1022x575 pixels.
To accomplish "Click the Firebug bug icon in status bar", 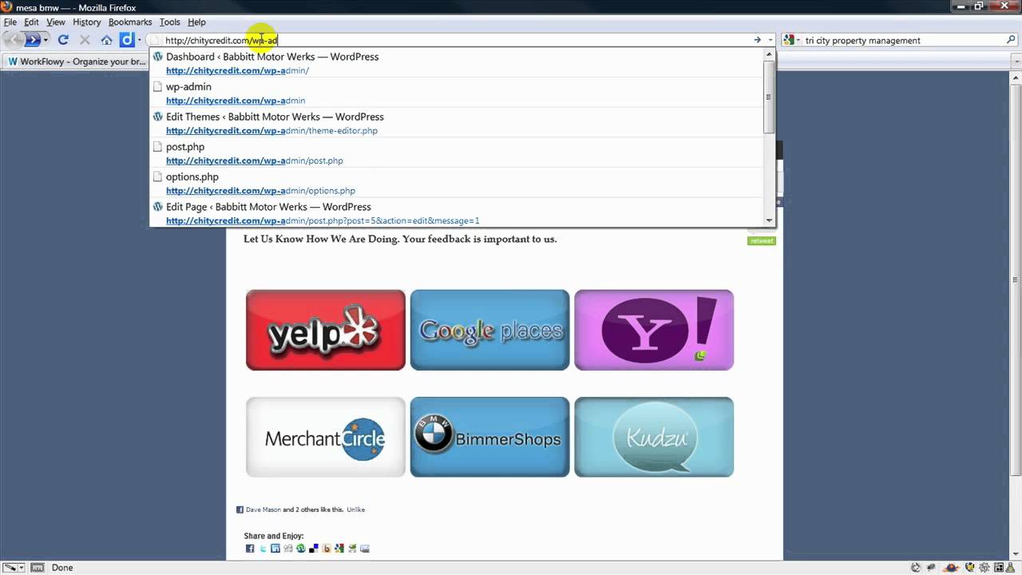I will pos(931,567).
